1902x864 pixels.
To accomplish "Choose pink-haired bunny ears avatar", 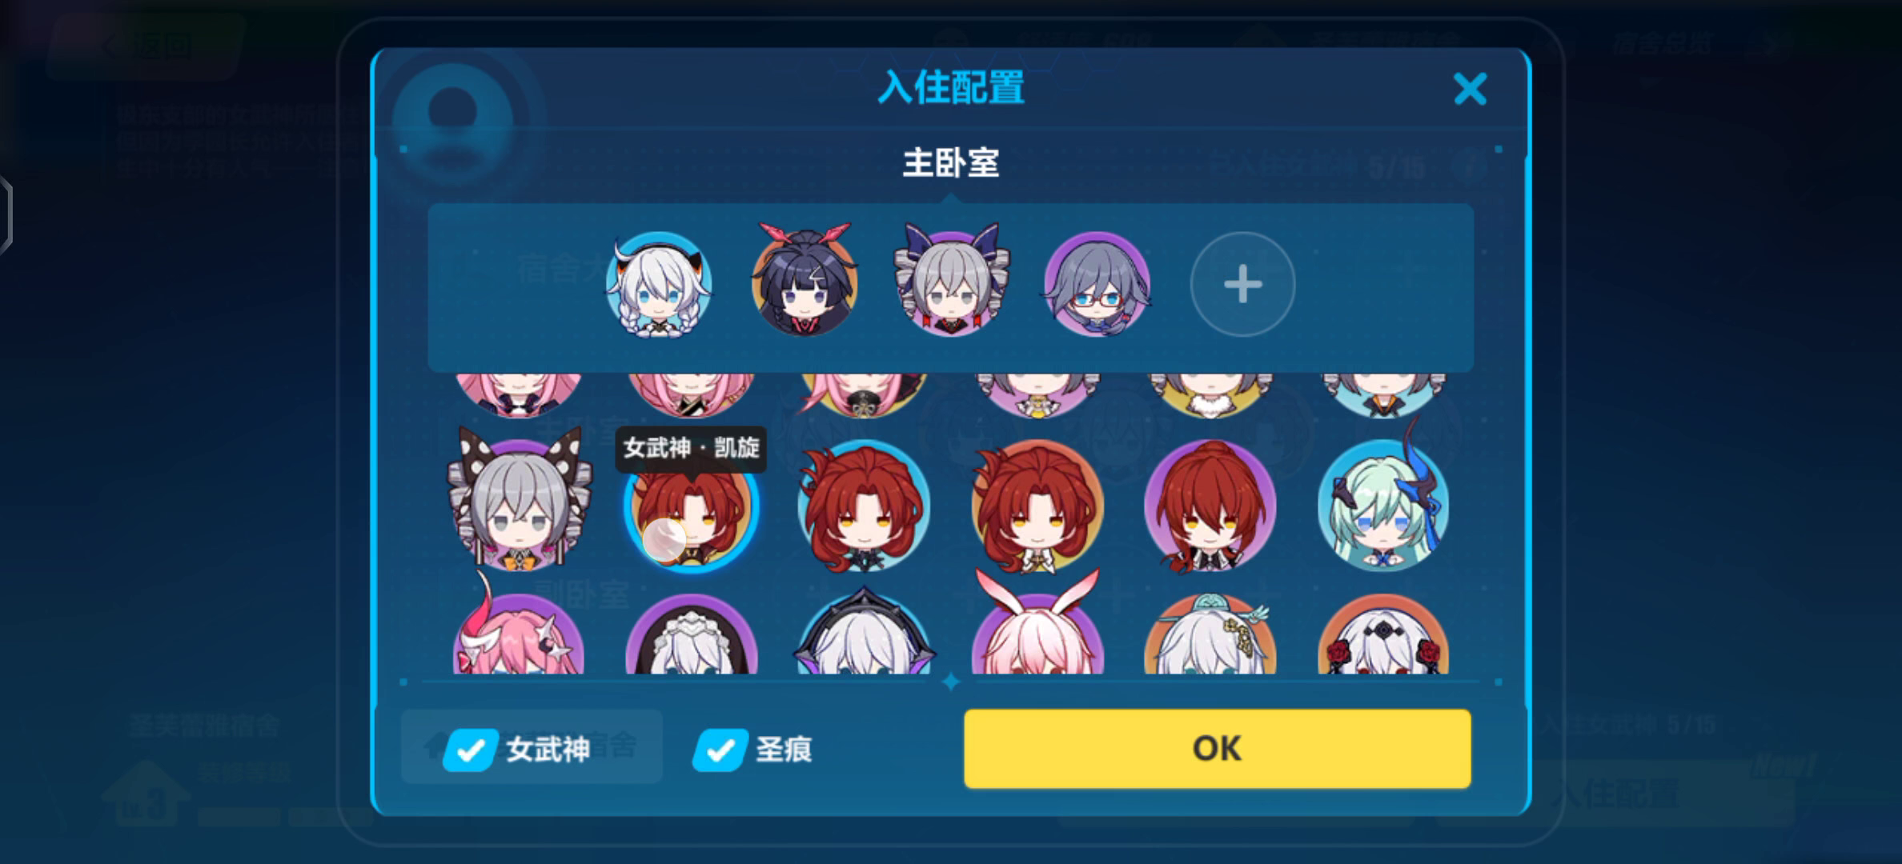I will 1037,624.
